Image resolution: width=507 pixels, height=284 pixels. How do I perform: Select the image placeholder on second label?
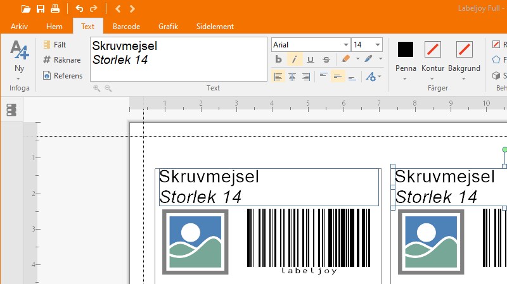pyautogui.click(x=431, y=242)
